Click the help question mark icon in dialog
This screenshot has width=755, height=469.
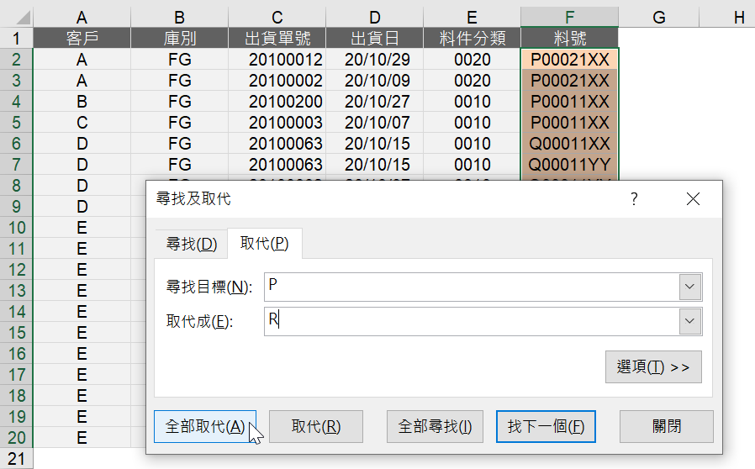[634, 199]
